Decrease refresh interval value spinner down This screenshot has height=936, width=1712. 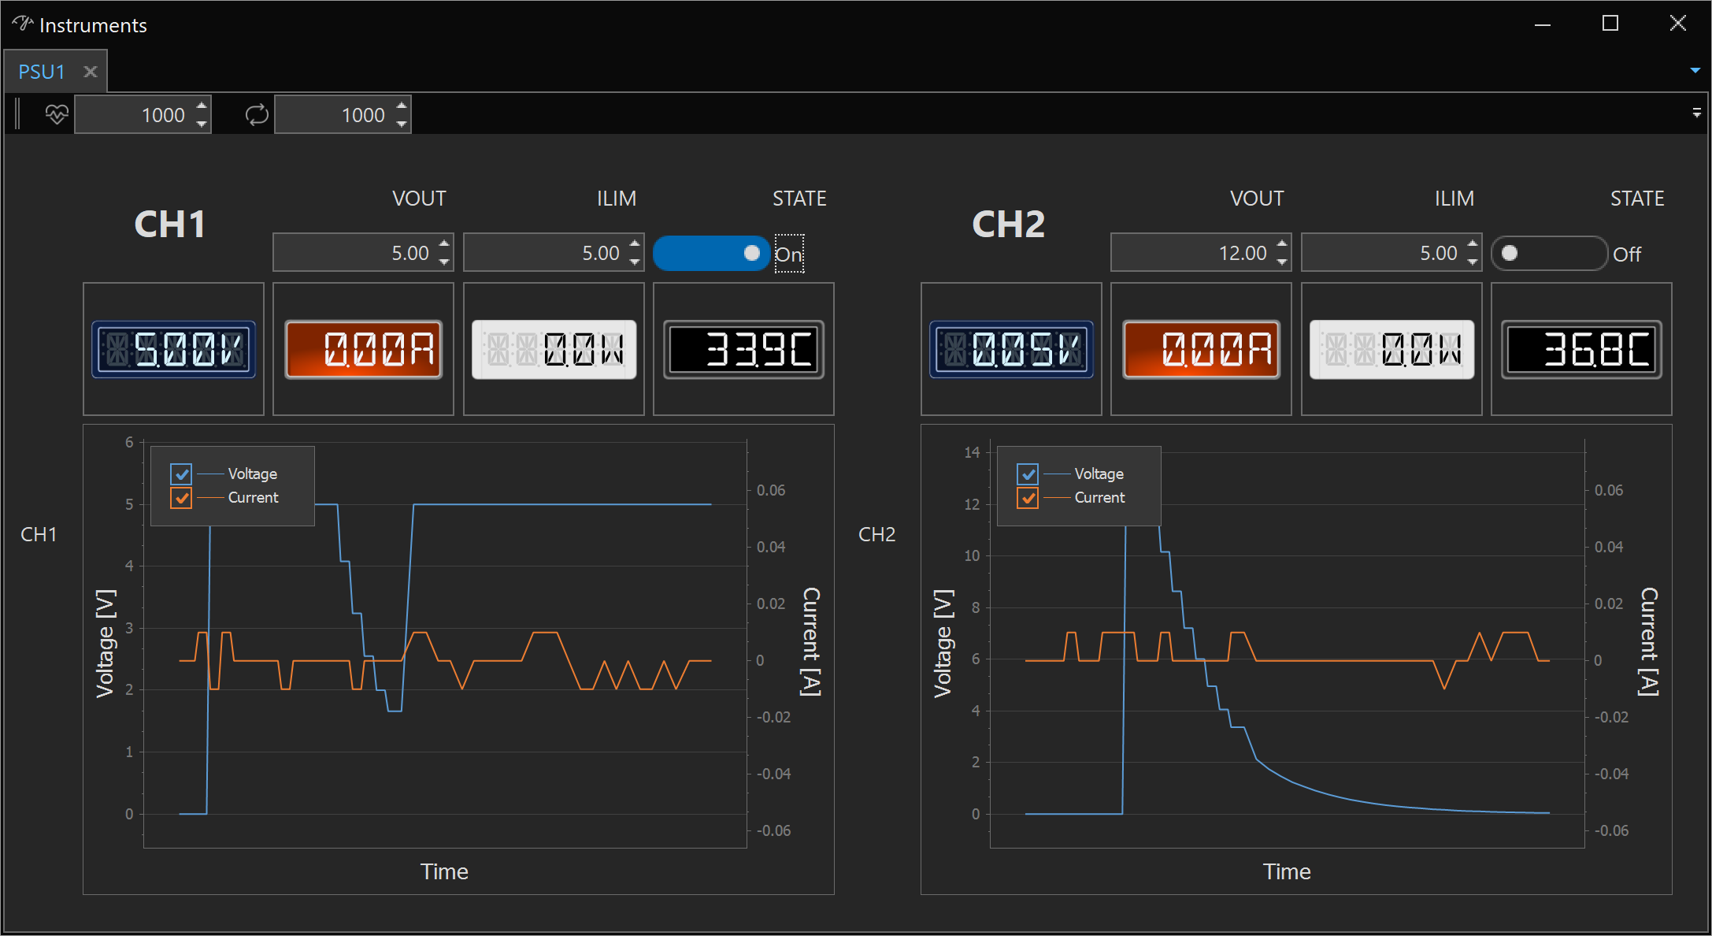pos(402,124)
